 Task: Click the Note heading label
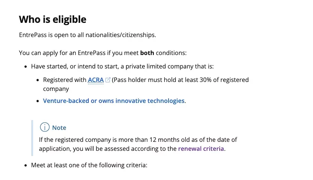tap(59, 128)
